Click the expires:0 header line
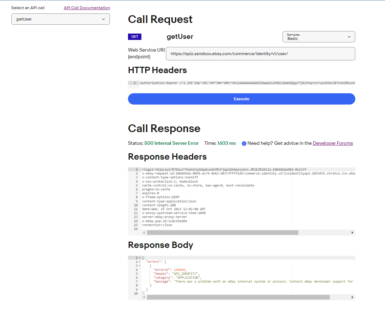 pyautogui.click(x=151, y=193)
